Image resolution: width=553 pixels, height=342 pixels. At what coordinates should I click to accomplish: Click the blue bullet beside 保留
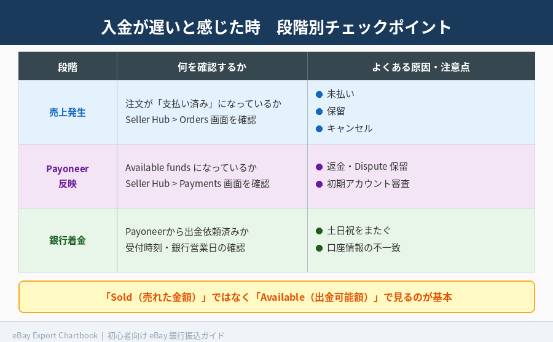tap(319, 111)
